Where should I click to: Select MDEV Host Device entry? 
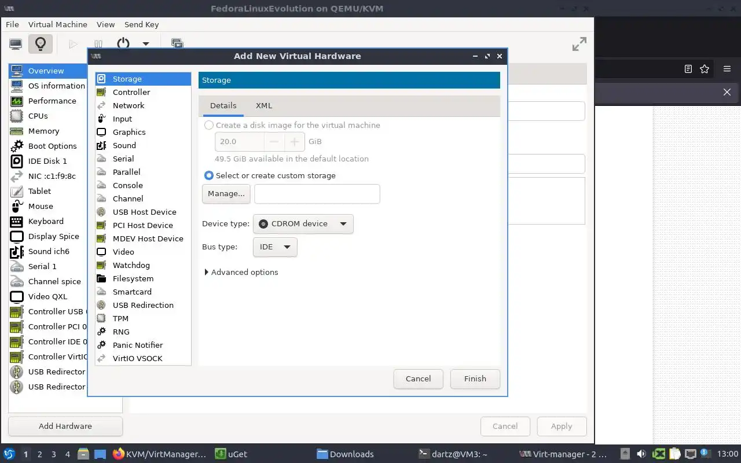tap(143, 238)
